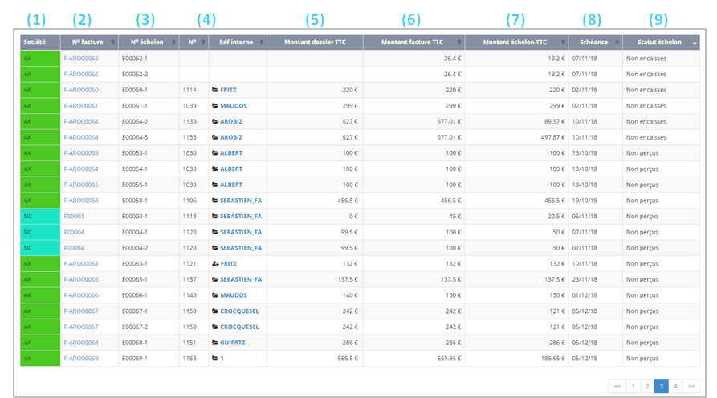The image size is (717, 398).
Task: Open CROCQUESEL reference in E00067-2 row
Action: click(x=239, y=327)
